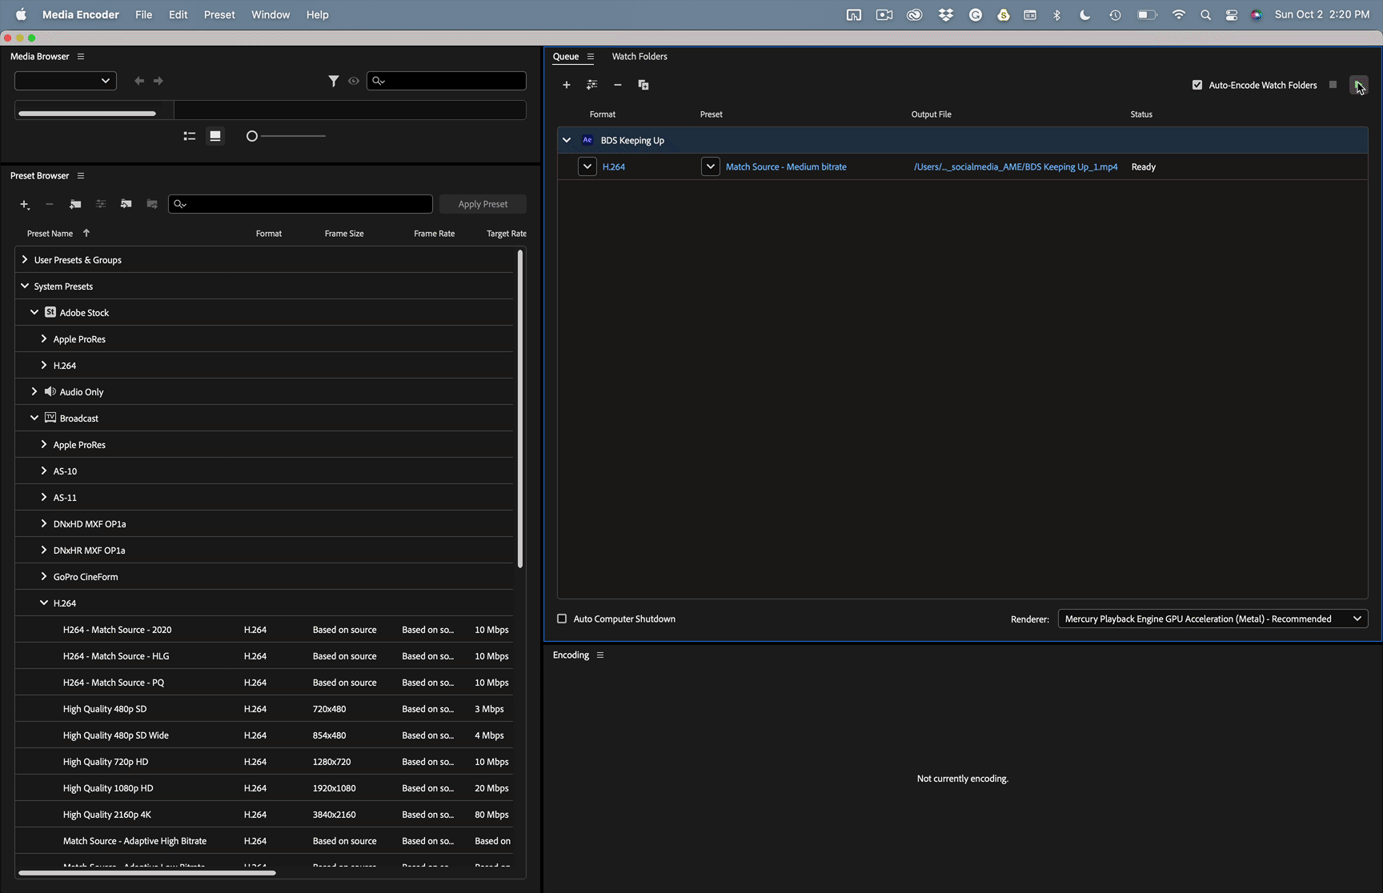This screenshot has height=893, width=1383.
Task: Click the export presets icon
Action: point(152,204)
